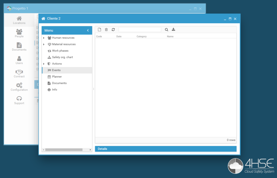Collapse the Menu panel with the chevron
The height and width of the screenshot is (178, 277).
(88, 30)
